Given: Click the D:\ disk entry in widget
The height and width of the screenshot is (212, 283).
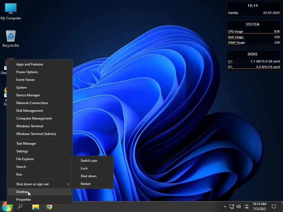Looking at the screenshot, I should click(254, 67).
